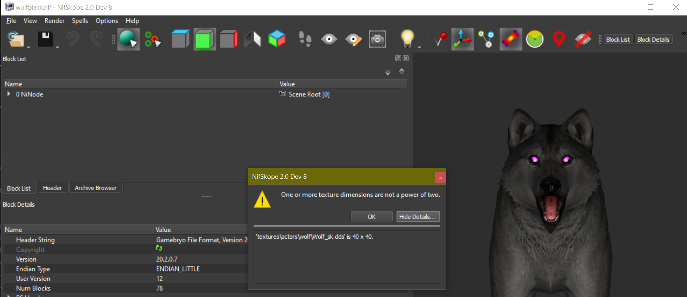The height and width of the screenshot is (297, 687).
Task: Toggle the Show Axes icon
Action: coord(463,39)
